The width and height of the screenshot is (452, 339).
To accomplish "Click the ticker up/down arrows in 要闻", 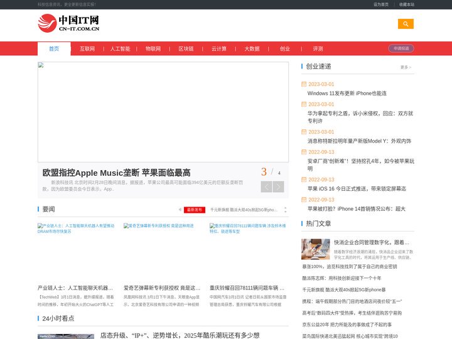I will pyautogui.click(x=286, y=210).
